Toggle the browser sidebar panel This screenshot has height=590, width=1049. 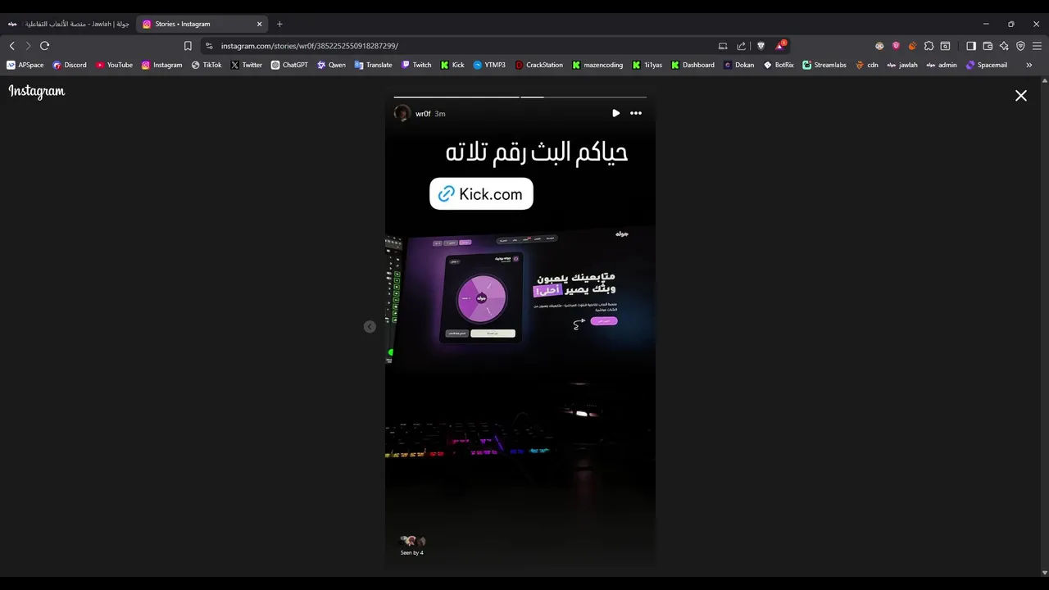click(x=971, y=46)
